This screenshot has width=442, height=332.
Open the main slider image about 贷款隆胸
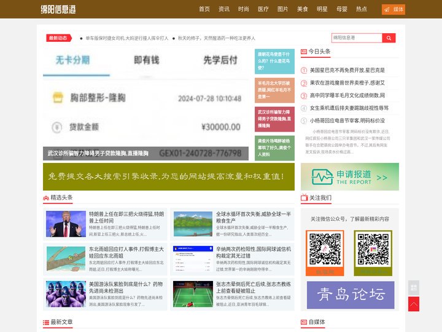click(x=145, y=105)
